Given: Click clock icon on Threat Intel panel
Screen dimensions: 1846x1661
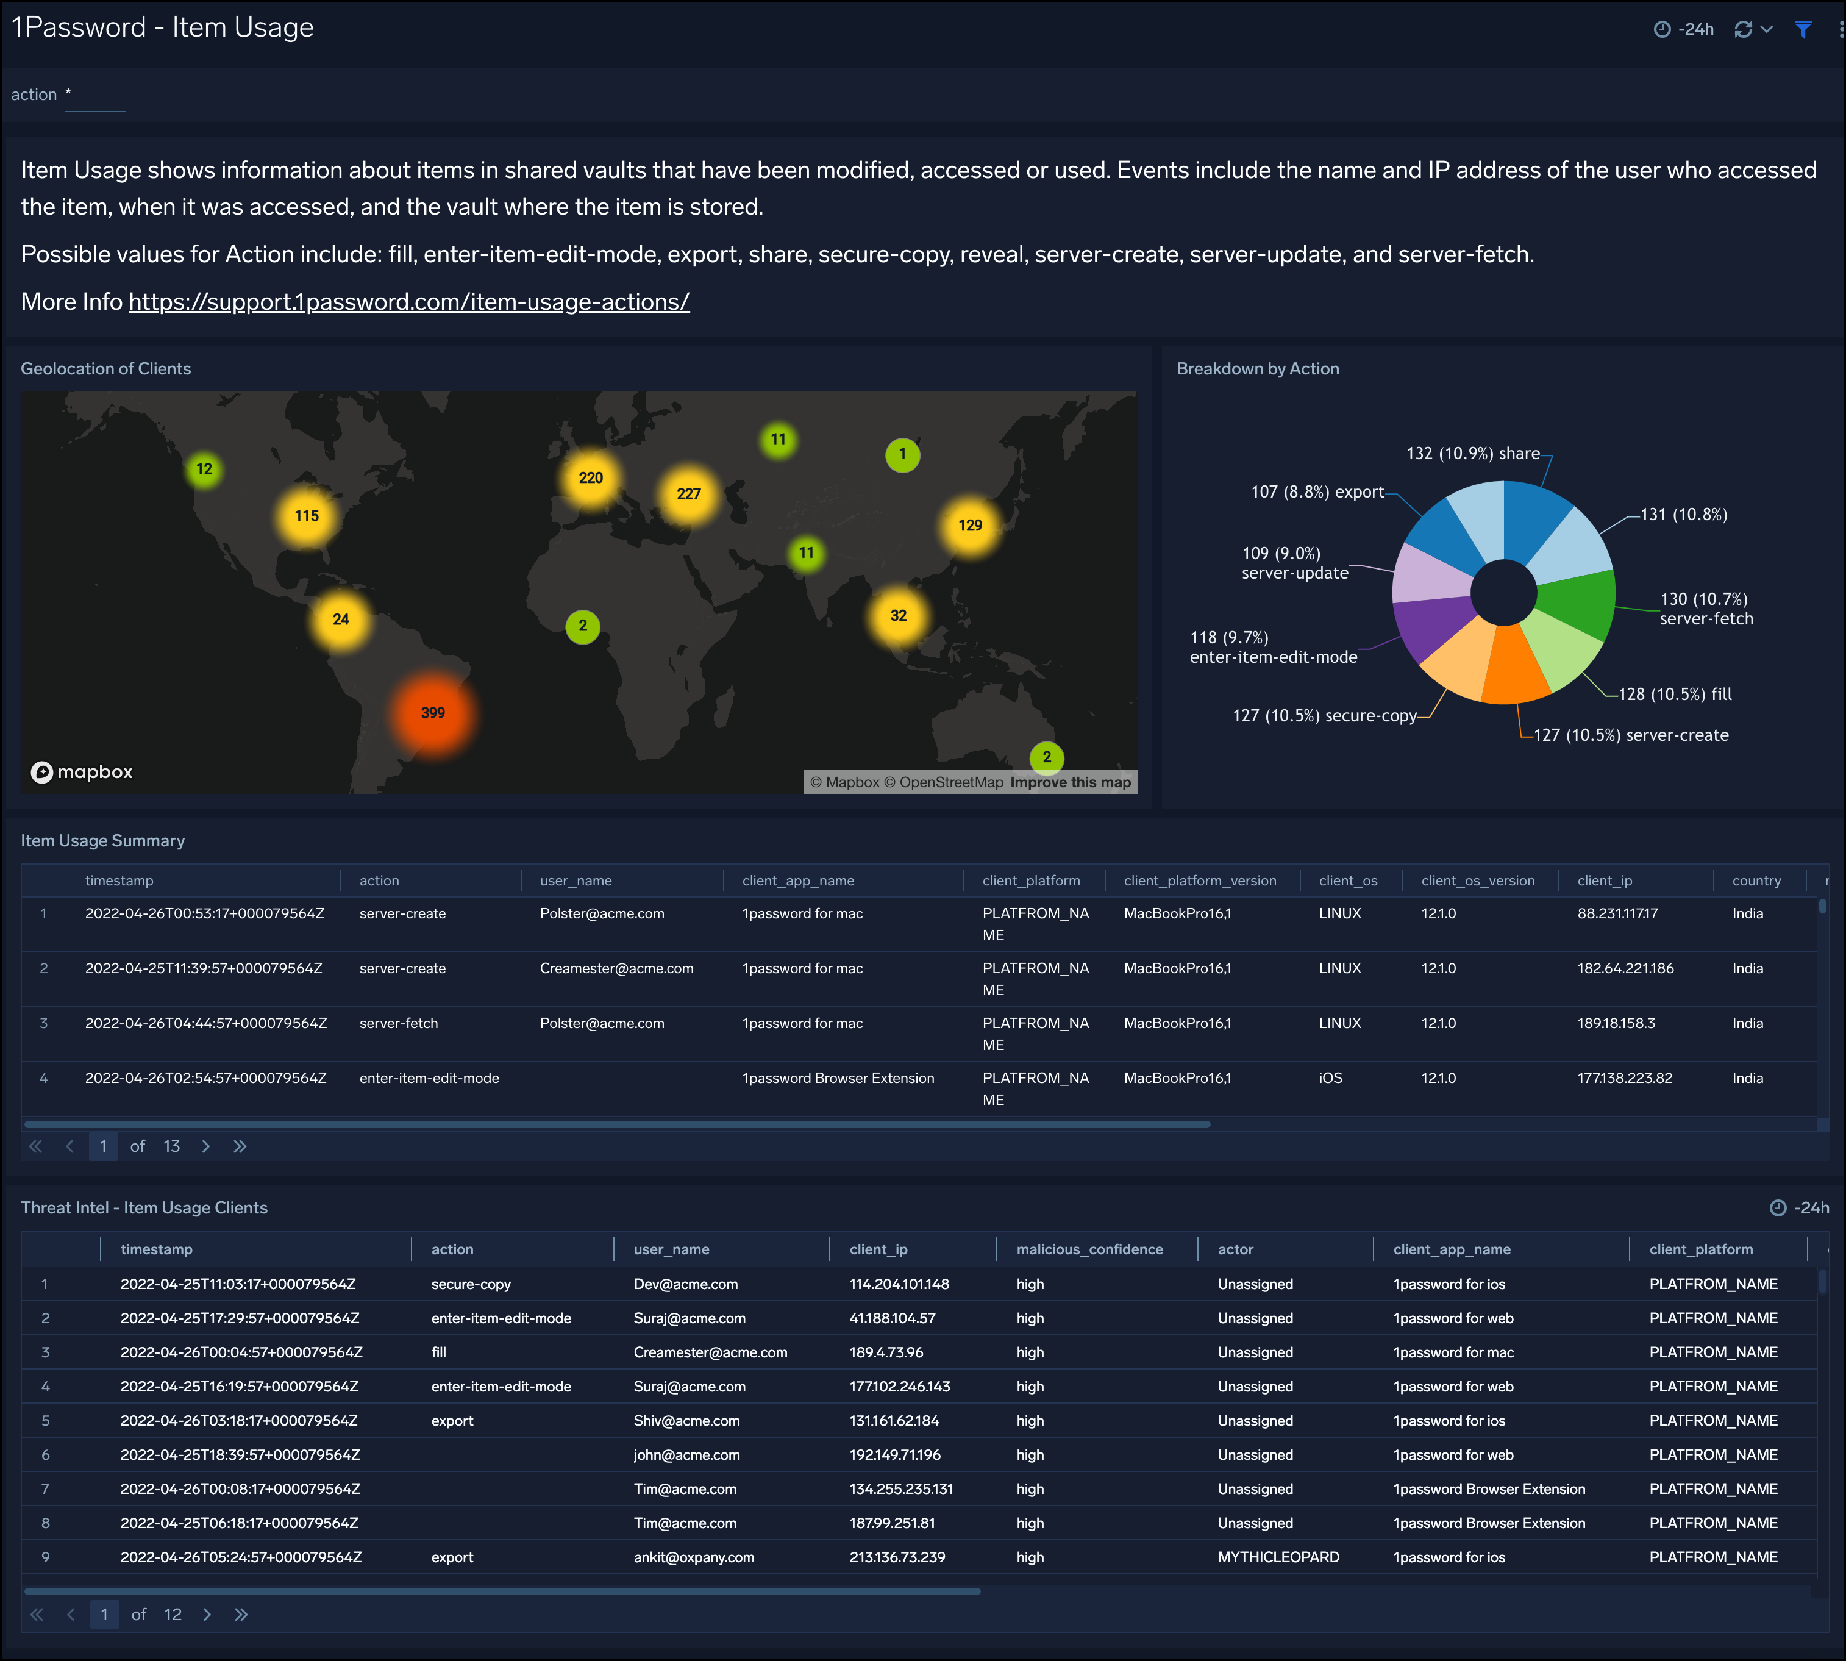Looking at the screenshot, I should [x=1778, y=1207].
